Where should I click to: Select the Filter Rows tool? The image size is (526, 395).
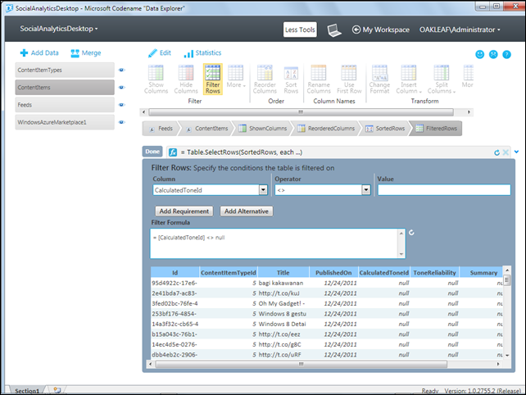click(x=213, y=79)
